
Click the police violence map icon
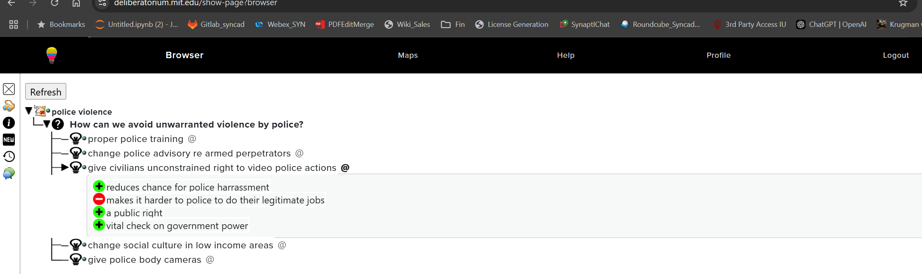coord(40,111)
